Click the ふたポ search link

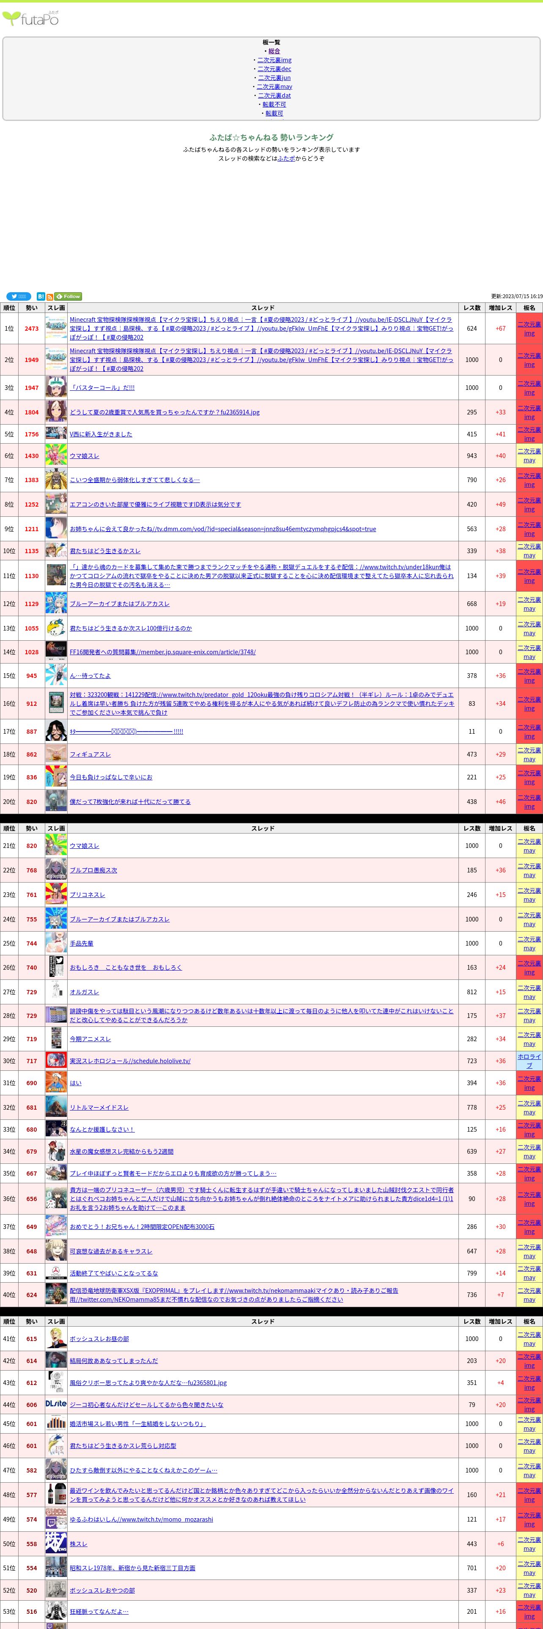tap(286, 159)
